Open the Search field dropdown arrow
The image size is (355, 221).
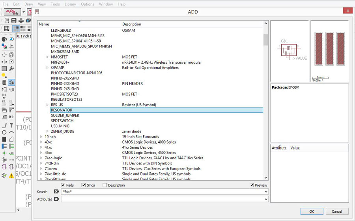tap(266, 192)
